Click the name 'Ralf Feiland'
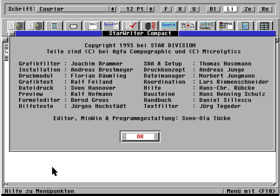280x196 pixels. (x=91, y=82)
